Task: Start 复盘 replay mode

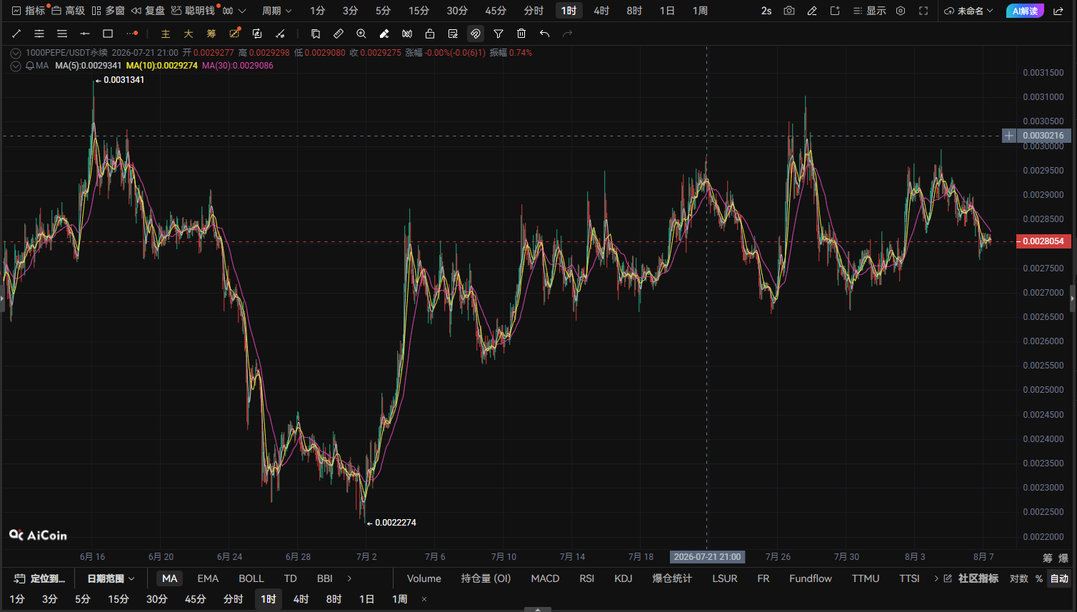Action: point(148,11)
